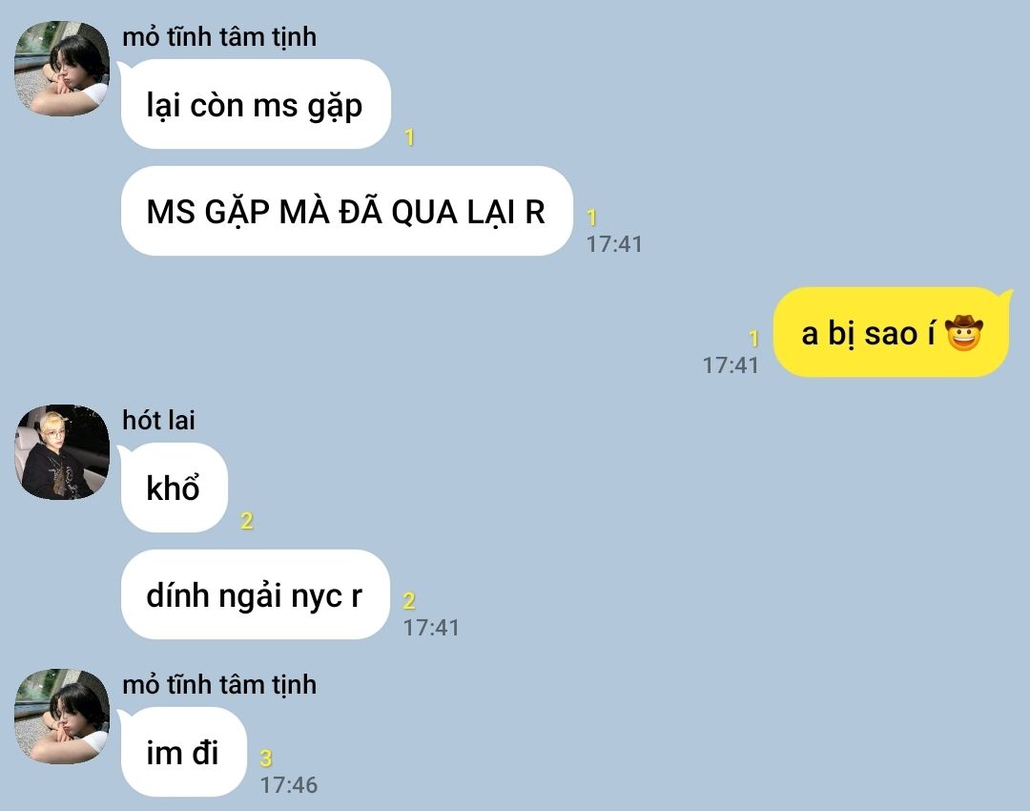Viewport: 1030px width, 811px height.
Task: Tap unread count 2 beside "dính ngải nyc r"
Action: tap(409, 600)
